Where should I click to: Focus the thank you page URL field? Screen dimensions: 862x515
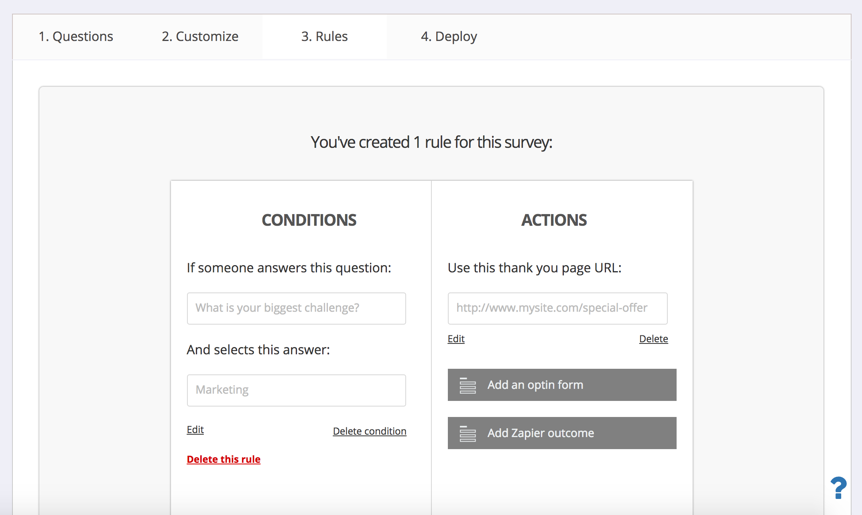click(x=557, y=308)
